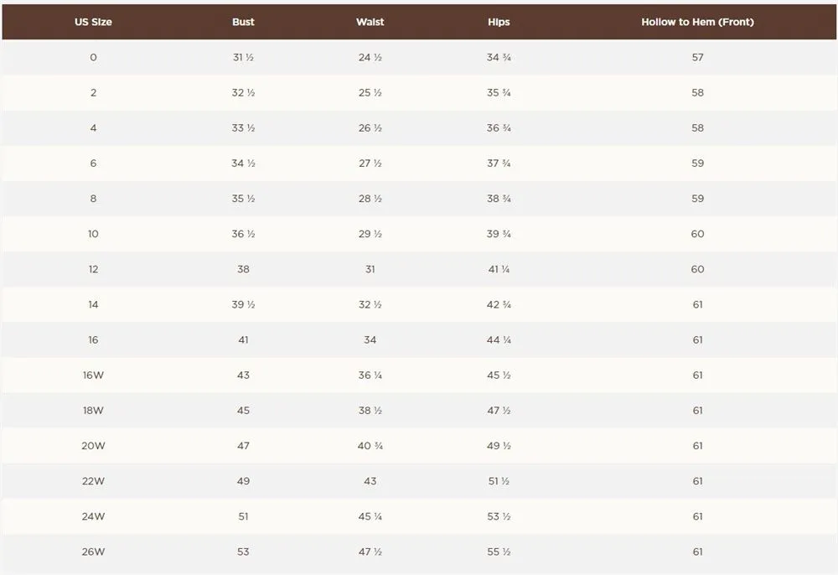Select the 16W size row label

(x=93, y=376)
